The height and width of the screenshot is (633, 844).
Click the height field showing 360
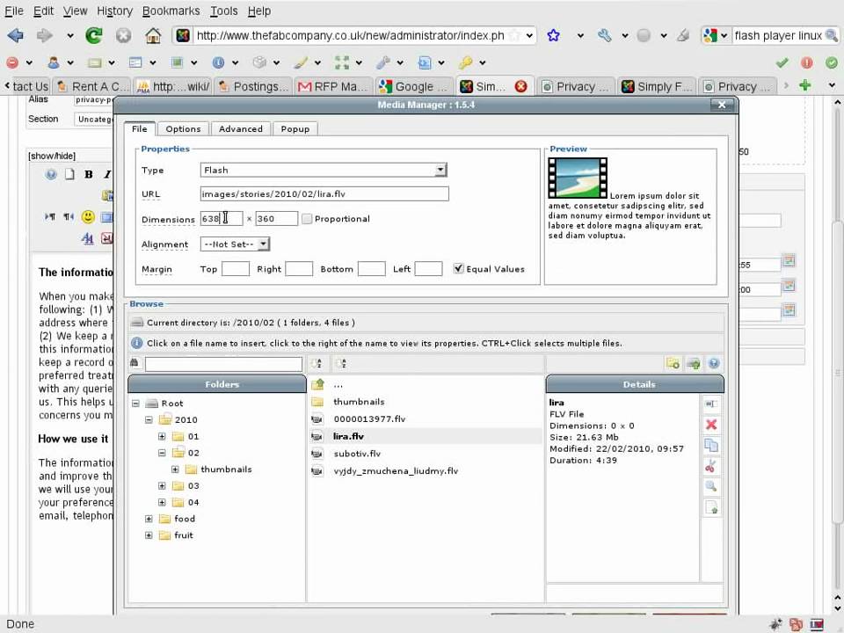tap(276, 219)
